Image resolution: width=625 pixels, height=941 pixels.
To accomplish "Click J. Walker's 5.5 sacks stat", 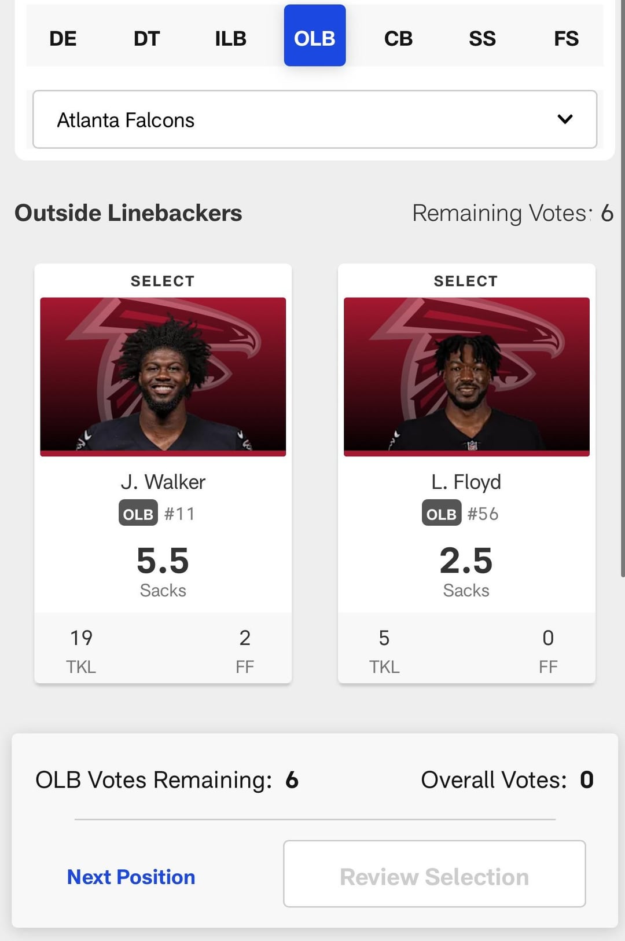I will pos(163,561).
